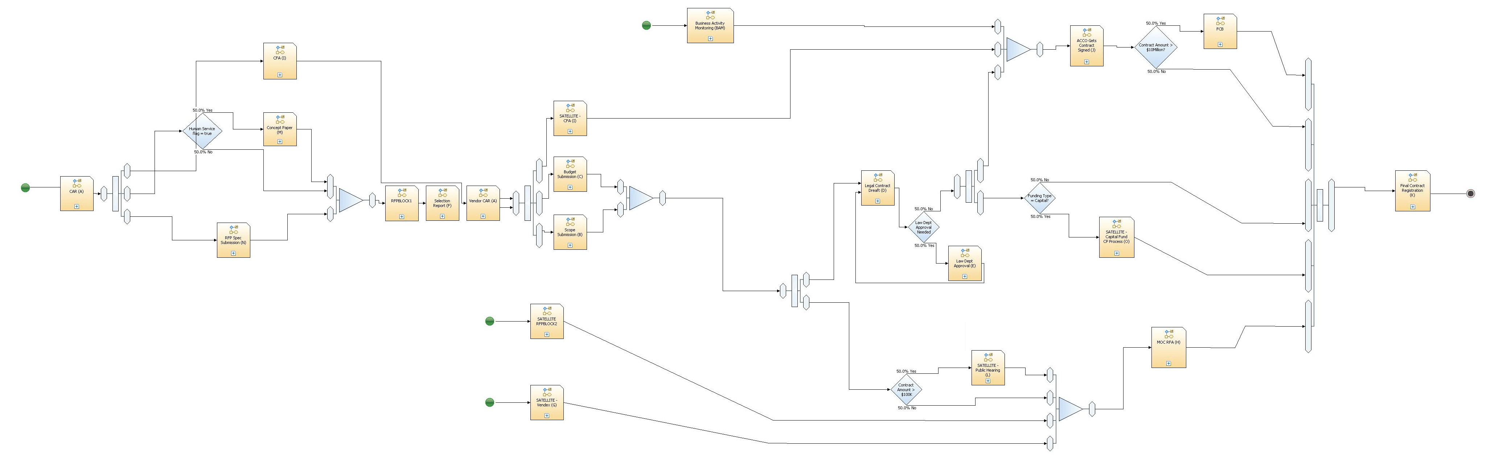Click the process icon atop the CFA (I) box
Screen dimensions: 1499x468
pos(280,49)
